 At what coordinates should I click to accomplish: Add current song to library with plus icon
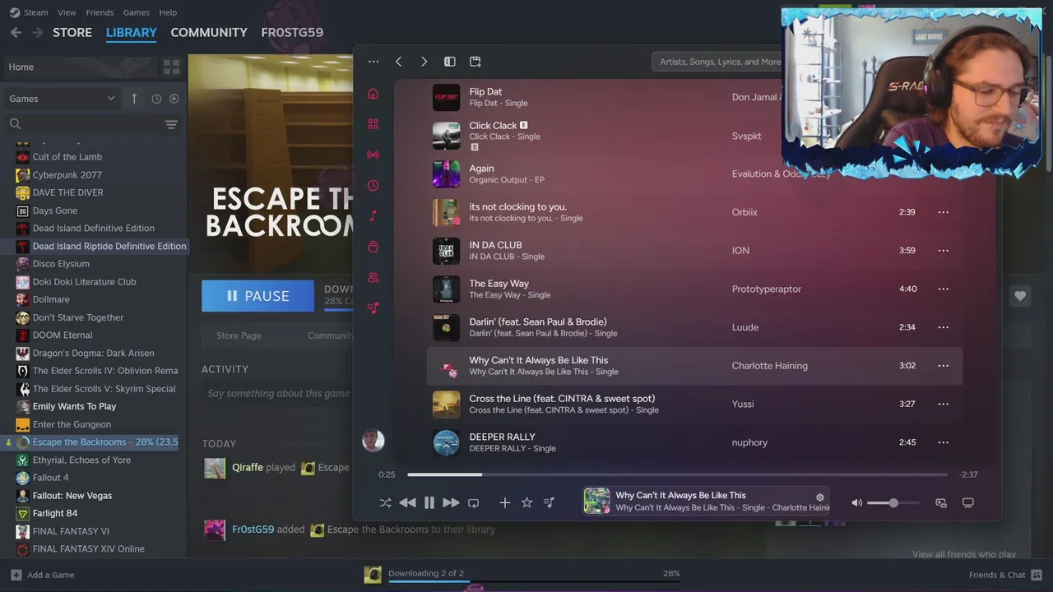tap(505, 502)
